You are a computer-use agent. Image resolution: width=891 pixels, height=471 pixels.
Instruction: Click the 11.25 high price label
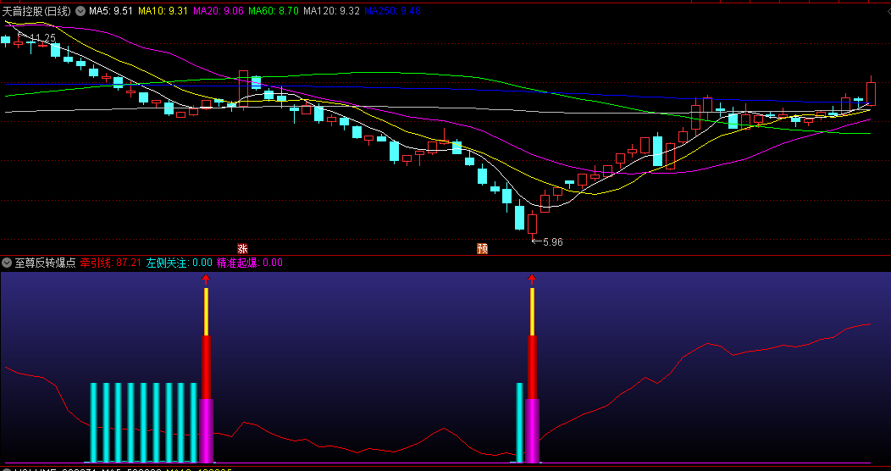coord(42,37)
